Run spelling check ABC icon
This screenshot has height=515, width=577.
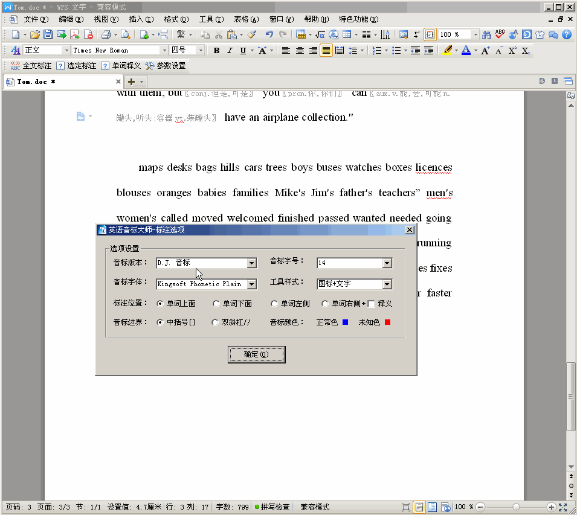(x=500, y=34)
